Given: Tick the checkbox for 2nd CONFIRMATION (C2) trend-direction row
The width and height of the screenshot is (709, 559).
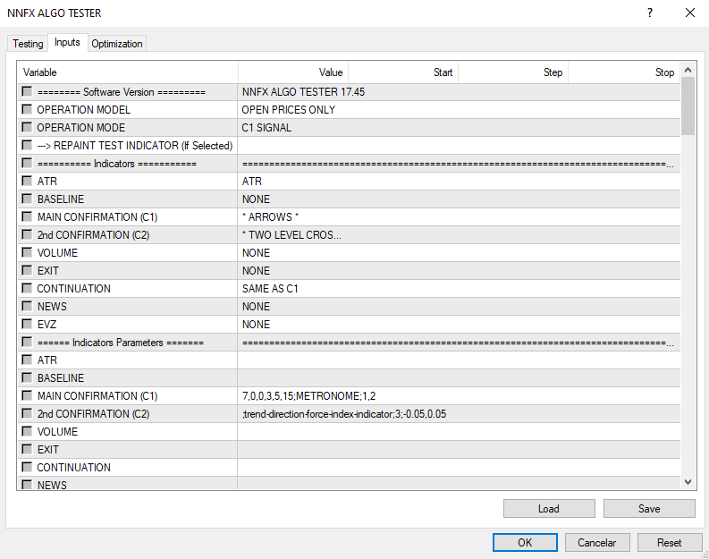Looking at the screenshot, I should point(27,413).
